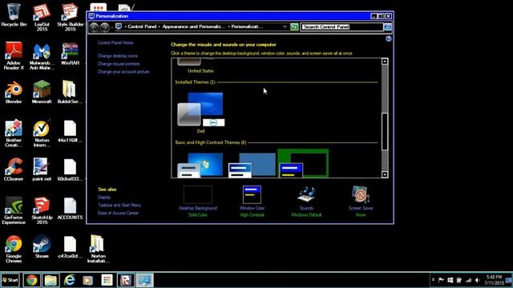The image size is (513, 288).
Task: Open Control Panel Home link
Action: coord(115,42)
